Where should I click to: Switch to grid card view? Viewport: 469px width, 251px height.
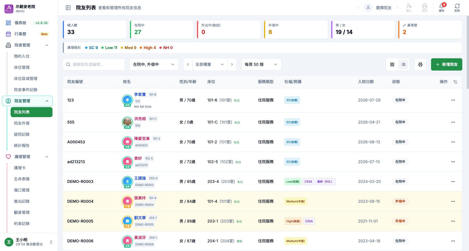click(x=392, y=64)
